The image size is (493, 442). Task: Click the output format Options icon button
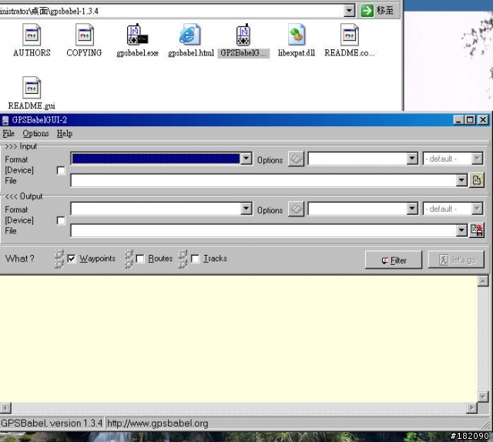click(x=296, y=209)
